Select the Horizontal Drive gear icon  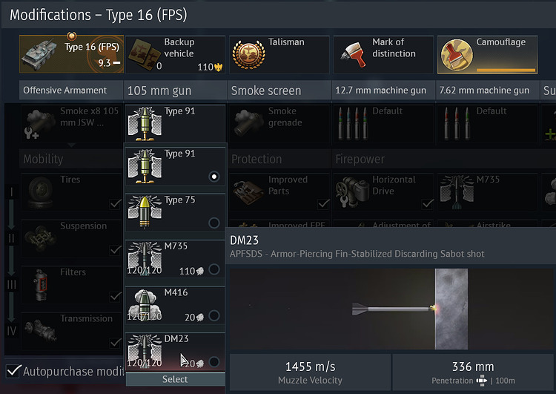click(x=353, y=192)
